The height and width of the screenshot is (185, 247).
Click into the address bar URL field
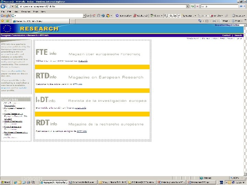click(x=101, y=7)
